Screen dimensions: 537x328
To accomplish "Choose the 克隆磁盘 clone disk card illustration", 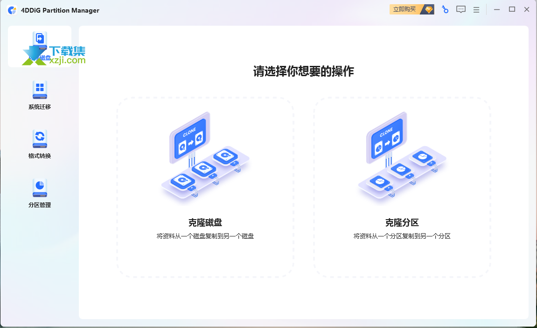I will (205, 157).
